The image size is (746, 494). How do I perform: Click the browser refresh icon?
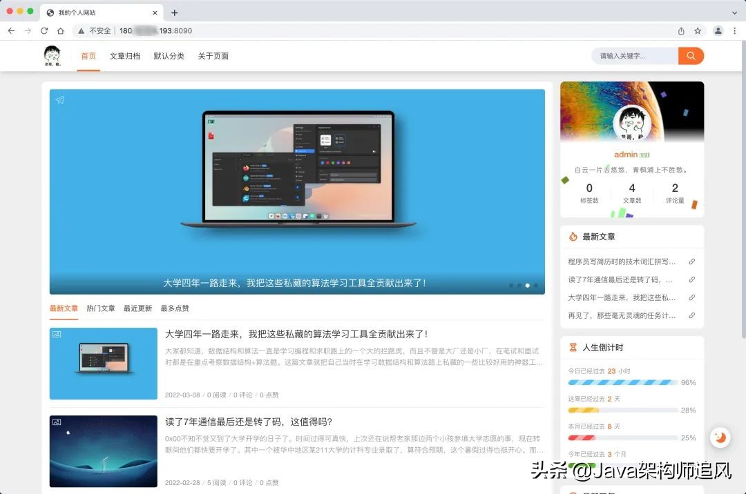(44, 30)
